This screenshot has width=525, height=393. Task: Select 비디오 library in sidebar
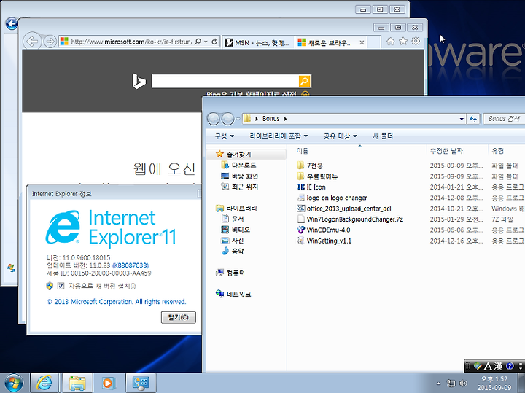point(236,230)
